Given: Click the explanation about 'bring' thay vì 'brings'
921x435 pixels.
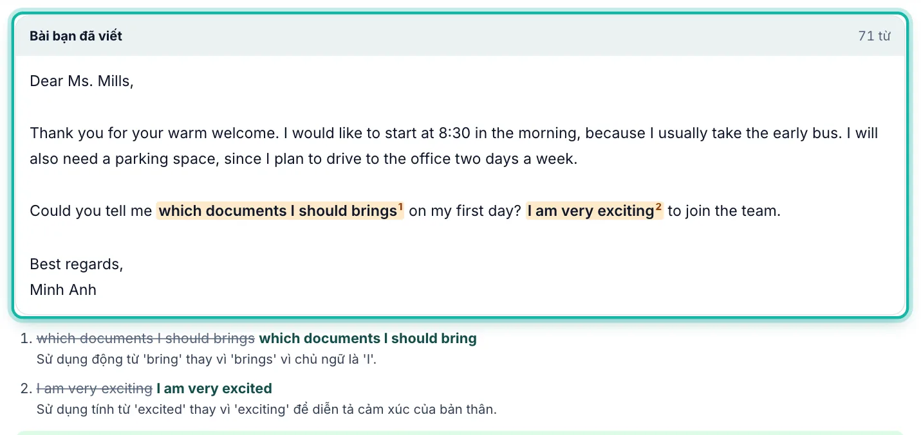Looking at the screenshot, I should 207,359.
